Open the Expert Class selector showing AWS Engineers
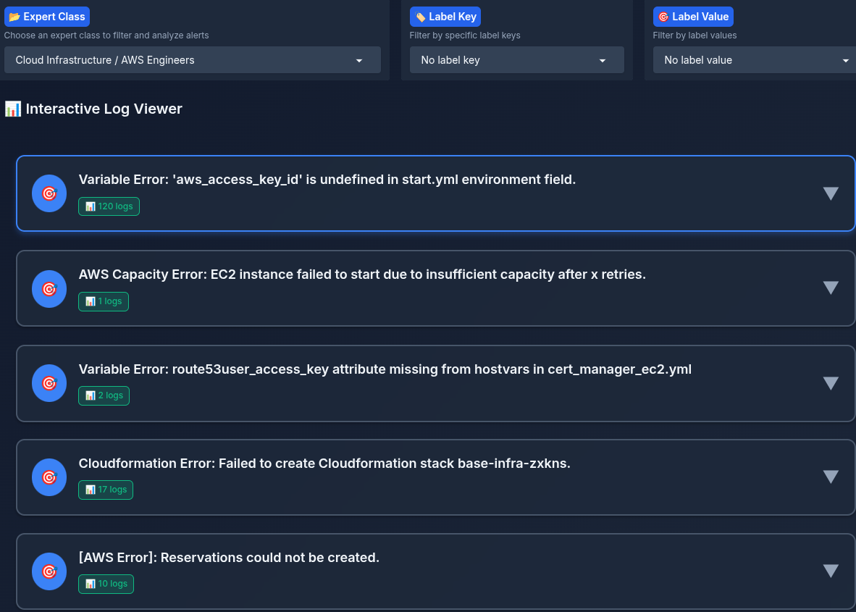 click(193, 59)
